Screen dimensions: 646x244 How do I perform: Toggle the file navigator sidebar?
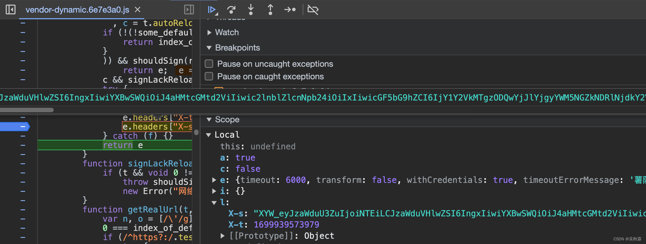11,10
